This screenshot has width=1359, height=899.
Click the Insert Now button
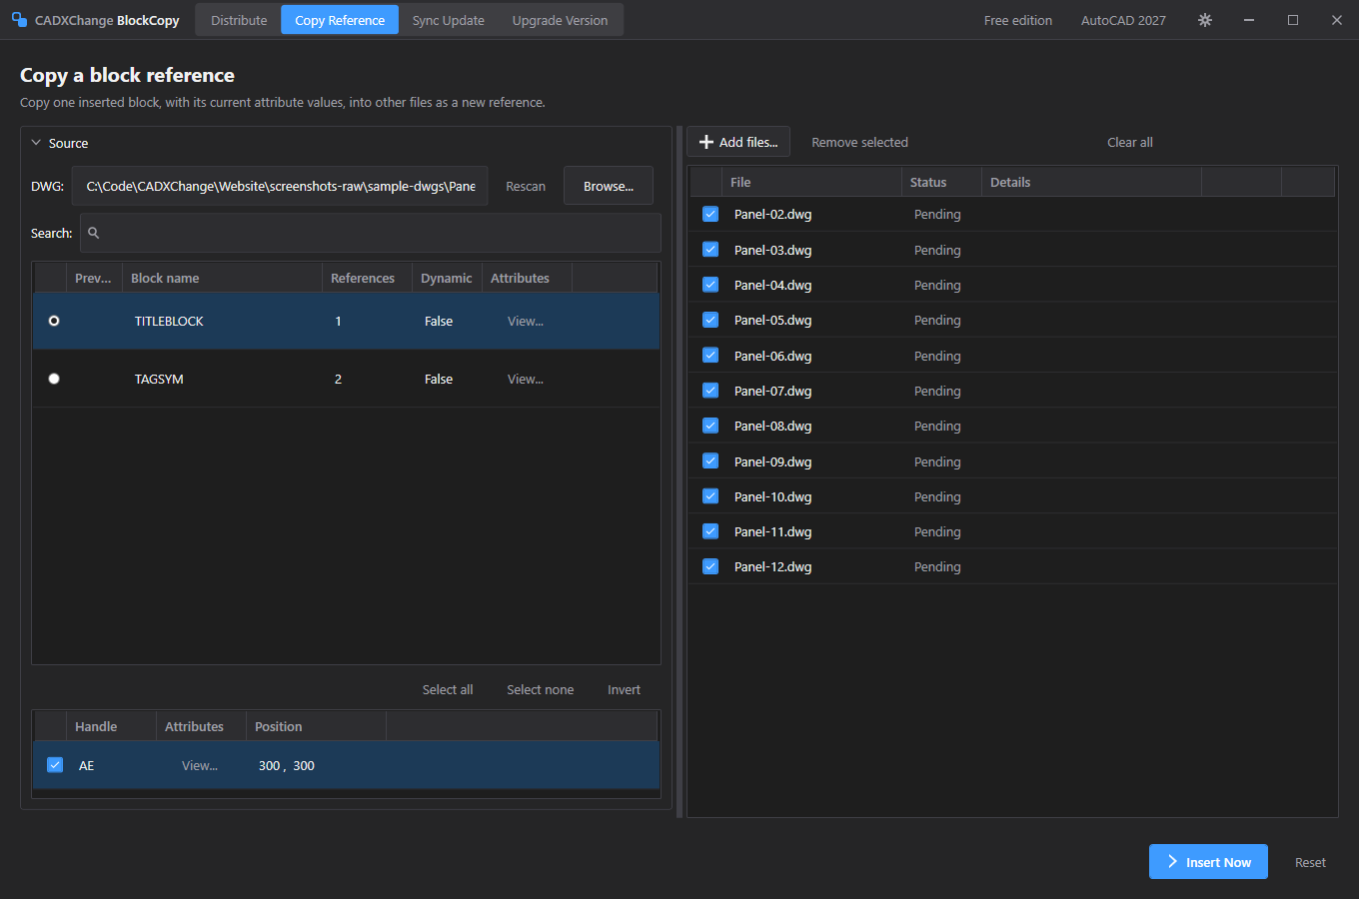tap(1208, 862)
